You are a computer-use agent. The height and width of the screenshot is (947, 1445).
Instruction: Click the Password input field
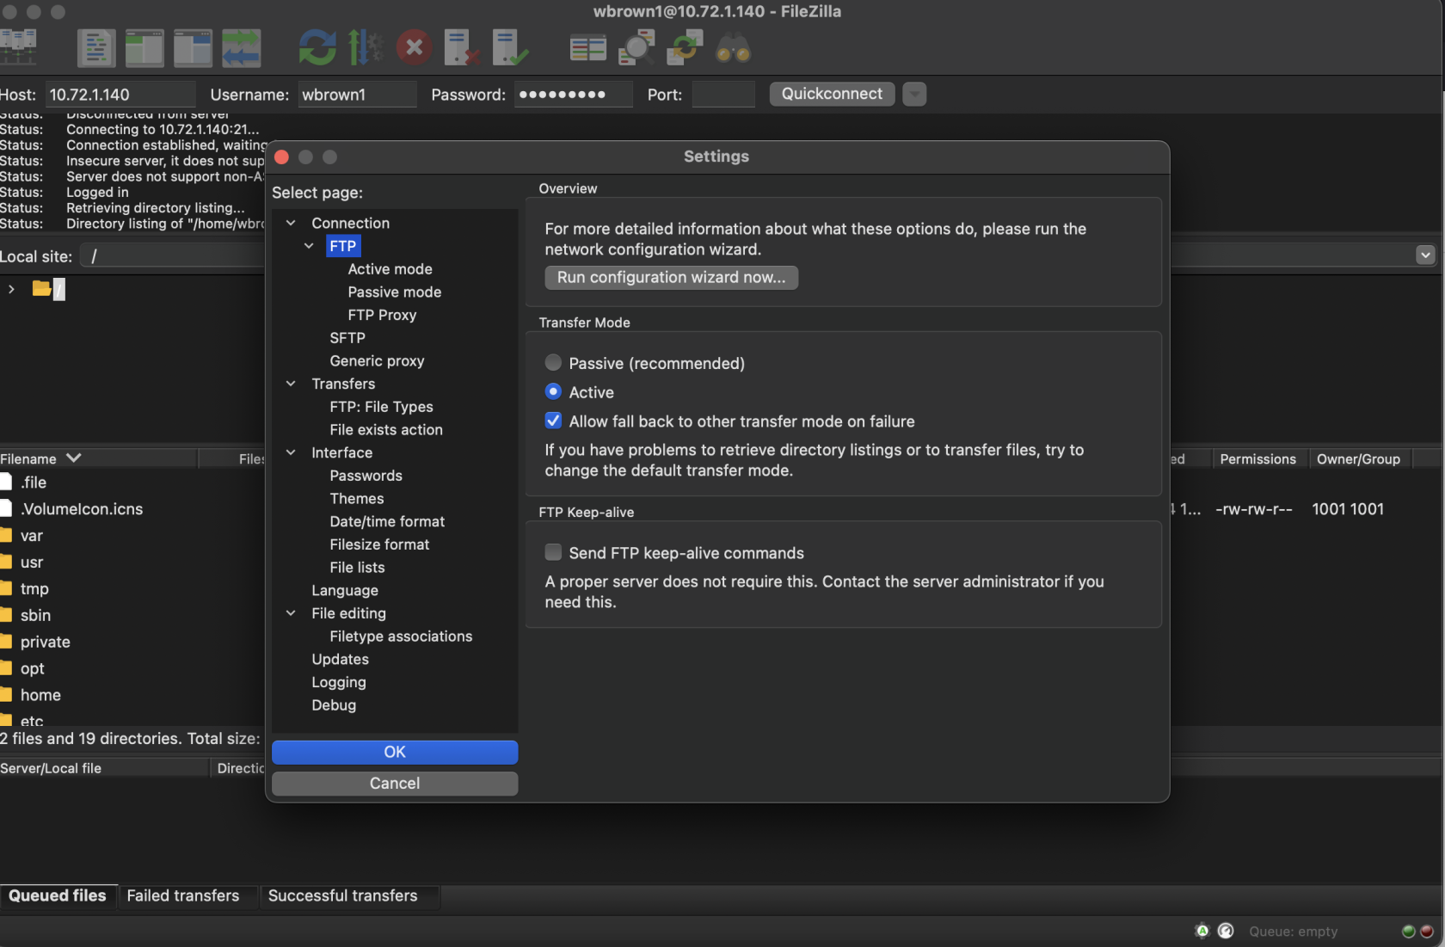pyautogui.click(x=573, y=95)
